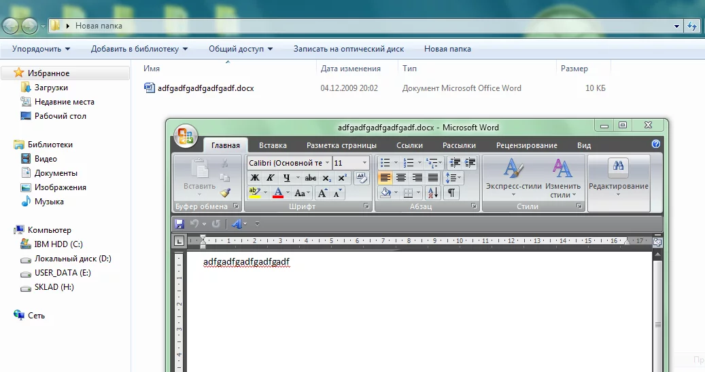Click the Increase Indent icon

point(470,163)
